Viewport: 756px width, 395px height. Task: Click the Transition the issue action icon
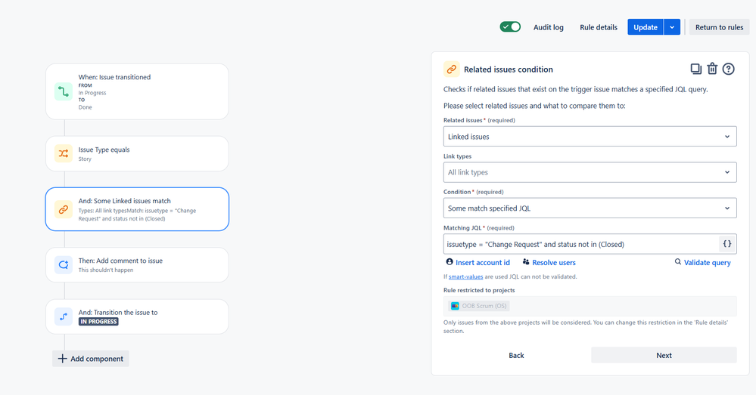coord(63,316)
